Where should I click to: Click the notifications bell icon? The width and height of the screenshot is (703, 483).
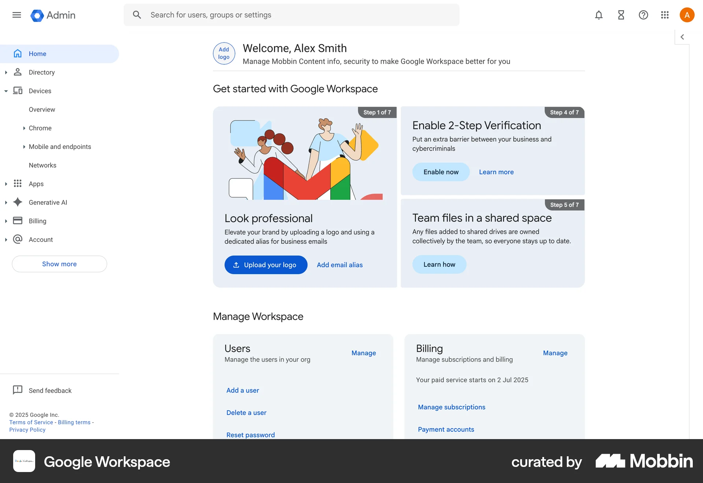point(599,15)
